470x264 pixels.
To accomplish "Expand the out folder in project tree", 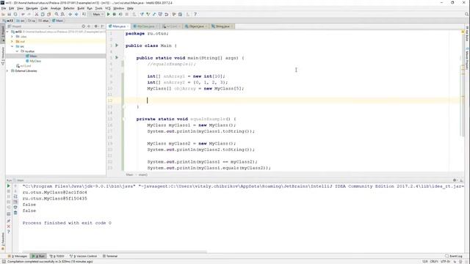I will (12, 41).
